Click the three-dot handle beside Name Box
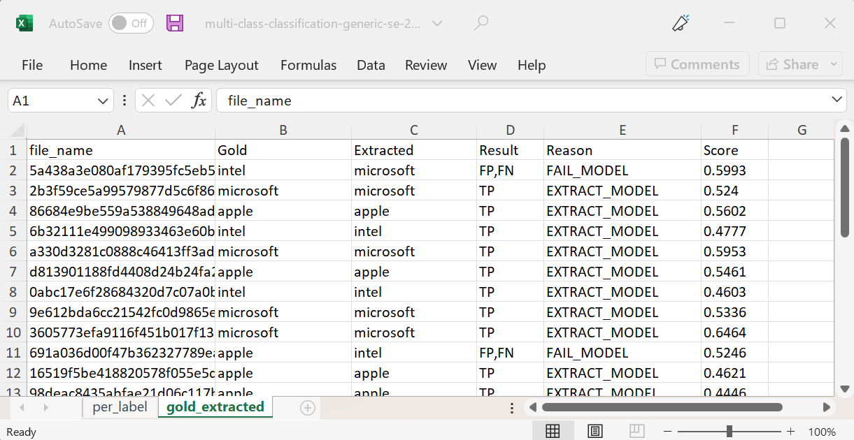This screenshot has height=440, width=854. click(x=124, y=101)
